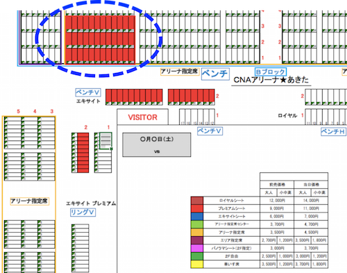Click the 11,000円 price cell

point(311,208)
